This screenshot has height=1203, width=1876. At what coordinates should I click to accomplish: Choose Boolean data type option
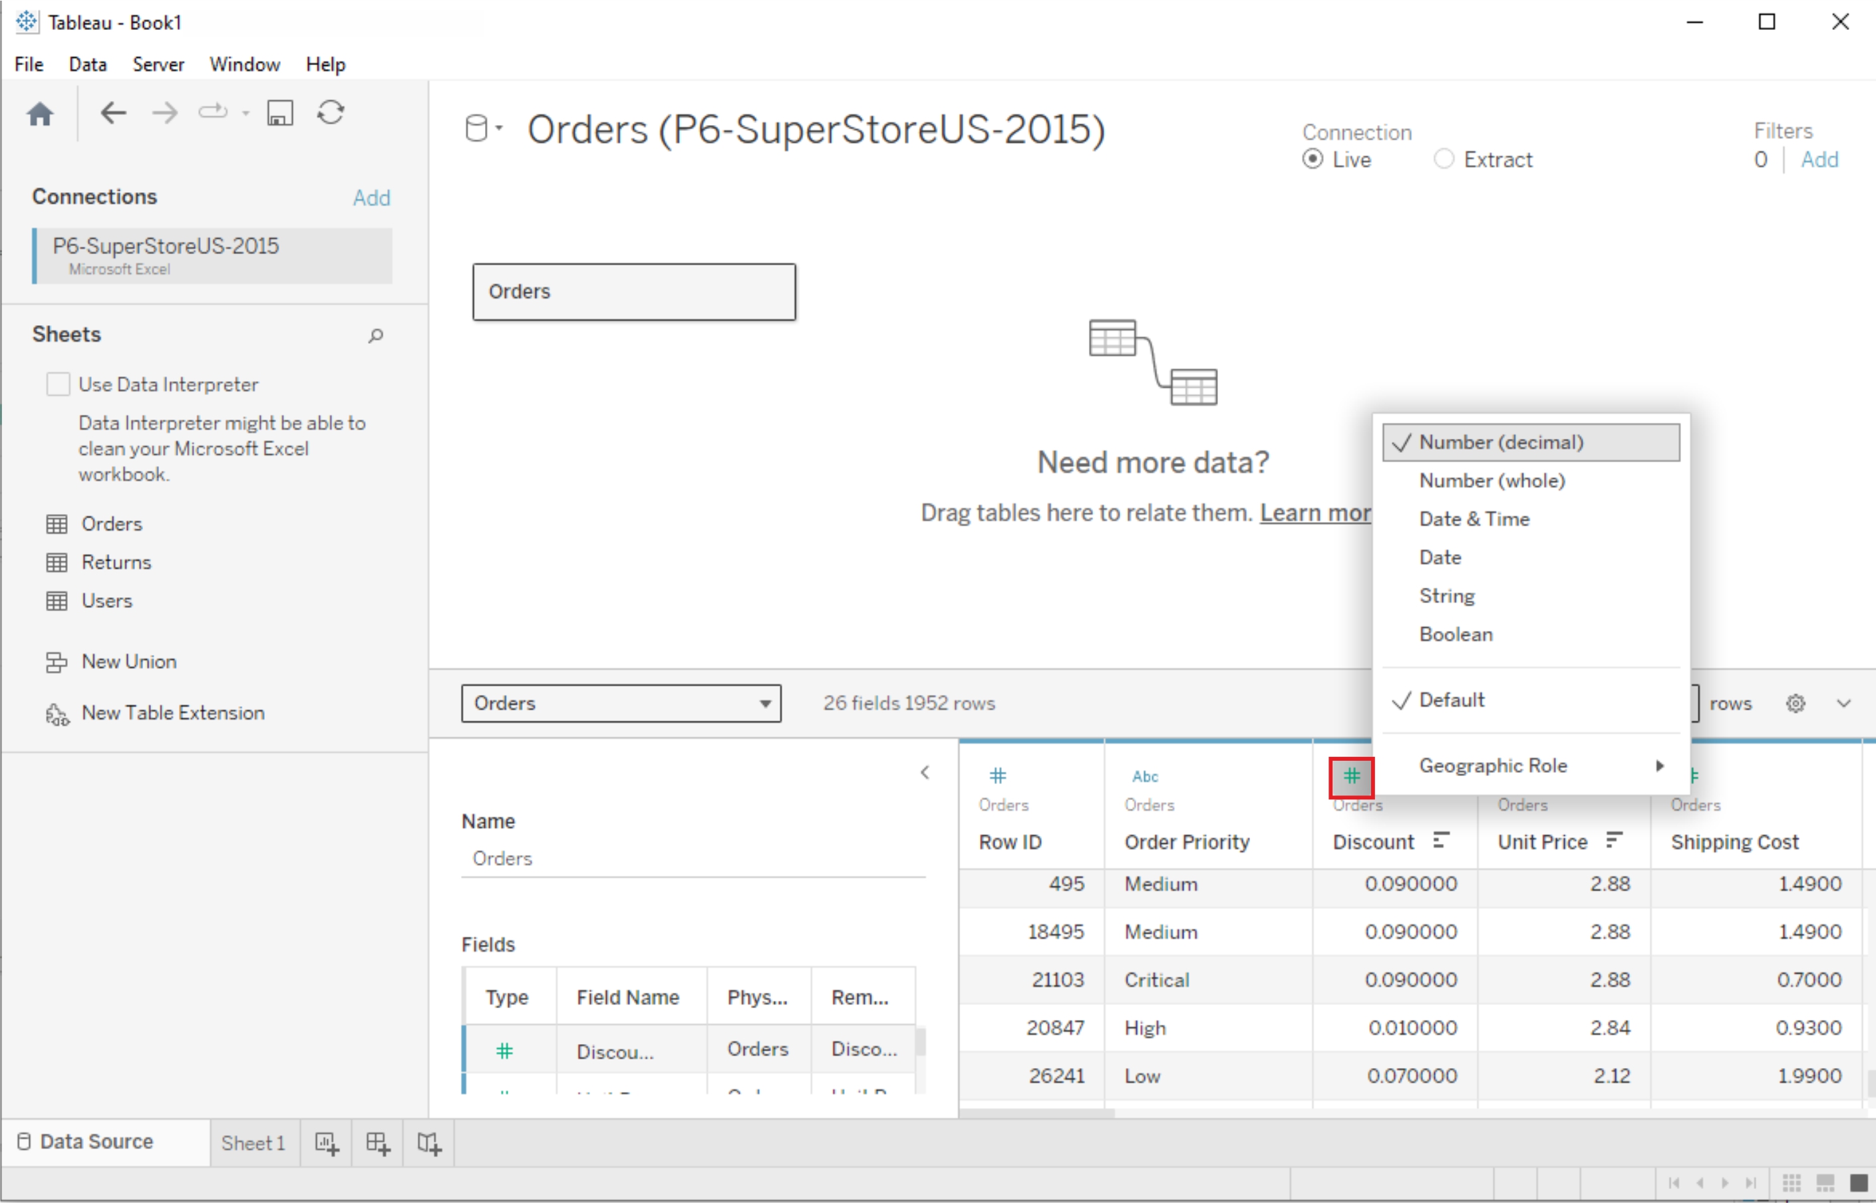1531,634
